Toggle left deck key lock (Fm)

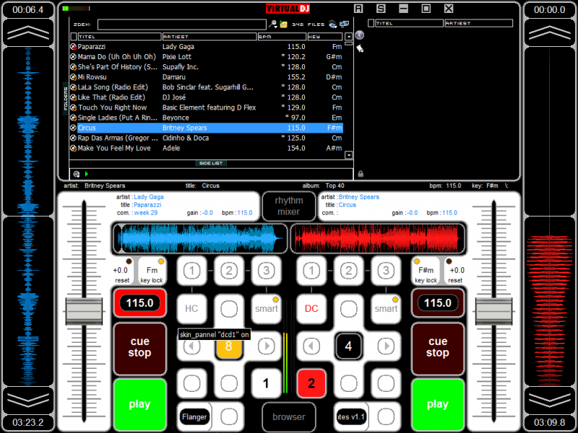(152, 271)
